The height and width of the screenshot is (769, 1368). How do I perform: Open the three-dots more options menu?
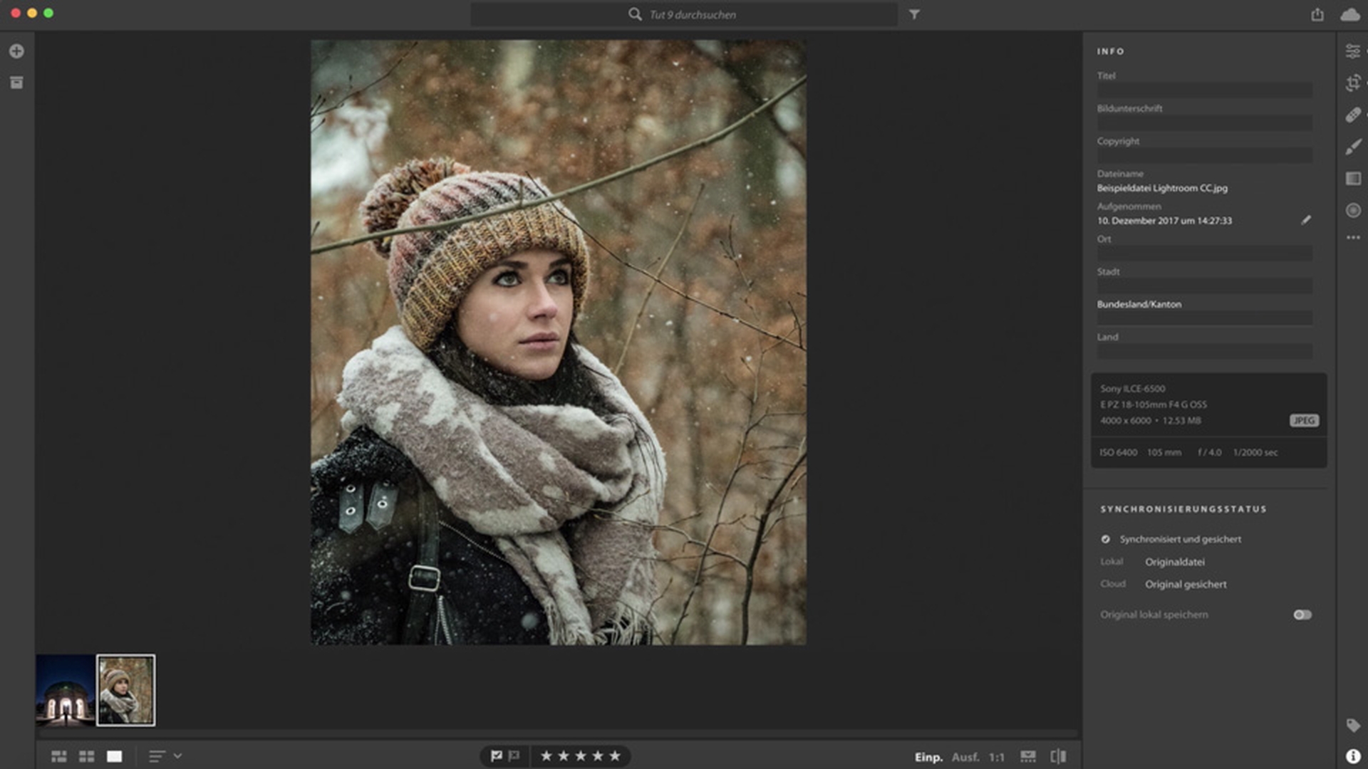1352,238
